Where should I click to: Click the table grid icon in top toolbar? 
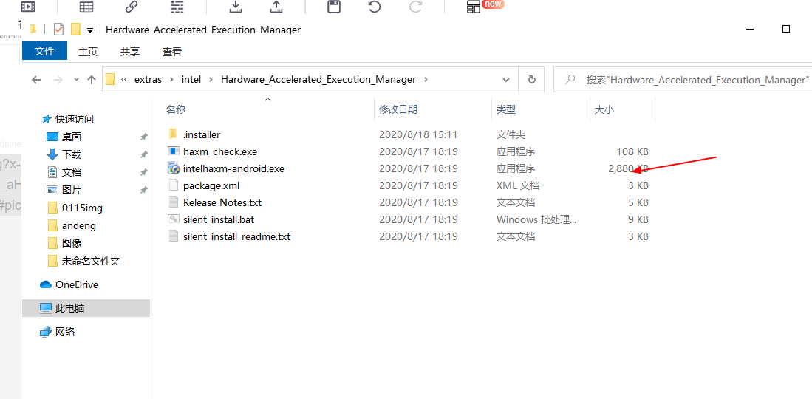pos(86,6)
